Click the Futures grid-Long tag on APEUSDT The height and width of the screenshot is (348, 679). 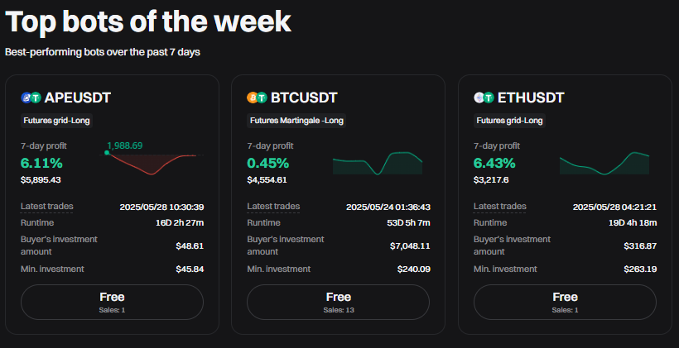[x=56, y=120]
